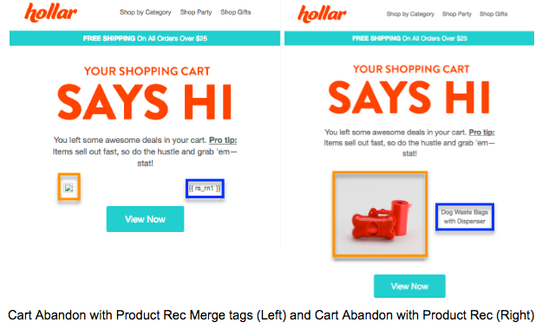This screenshot has width=542, height=329.
Task: Click the left View Now button
Action: tap(145, 219)
